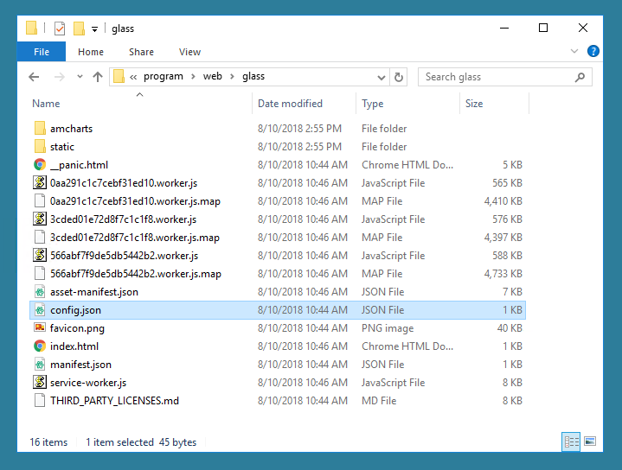Expand hidden path chevrons before program
The image size is (622, 470).
pyautogui.click(x=133, y=77)
